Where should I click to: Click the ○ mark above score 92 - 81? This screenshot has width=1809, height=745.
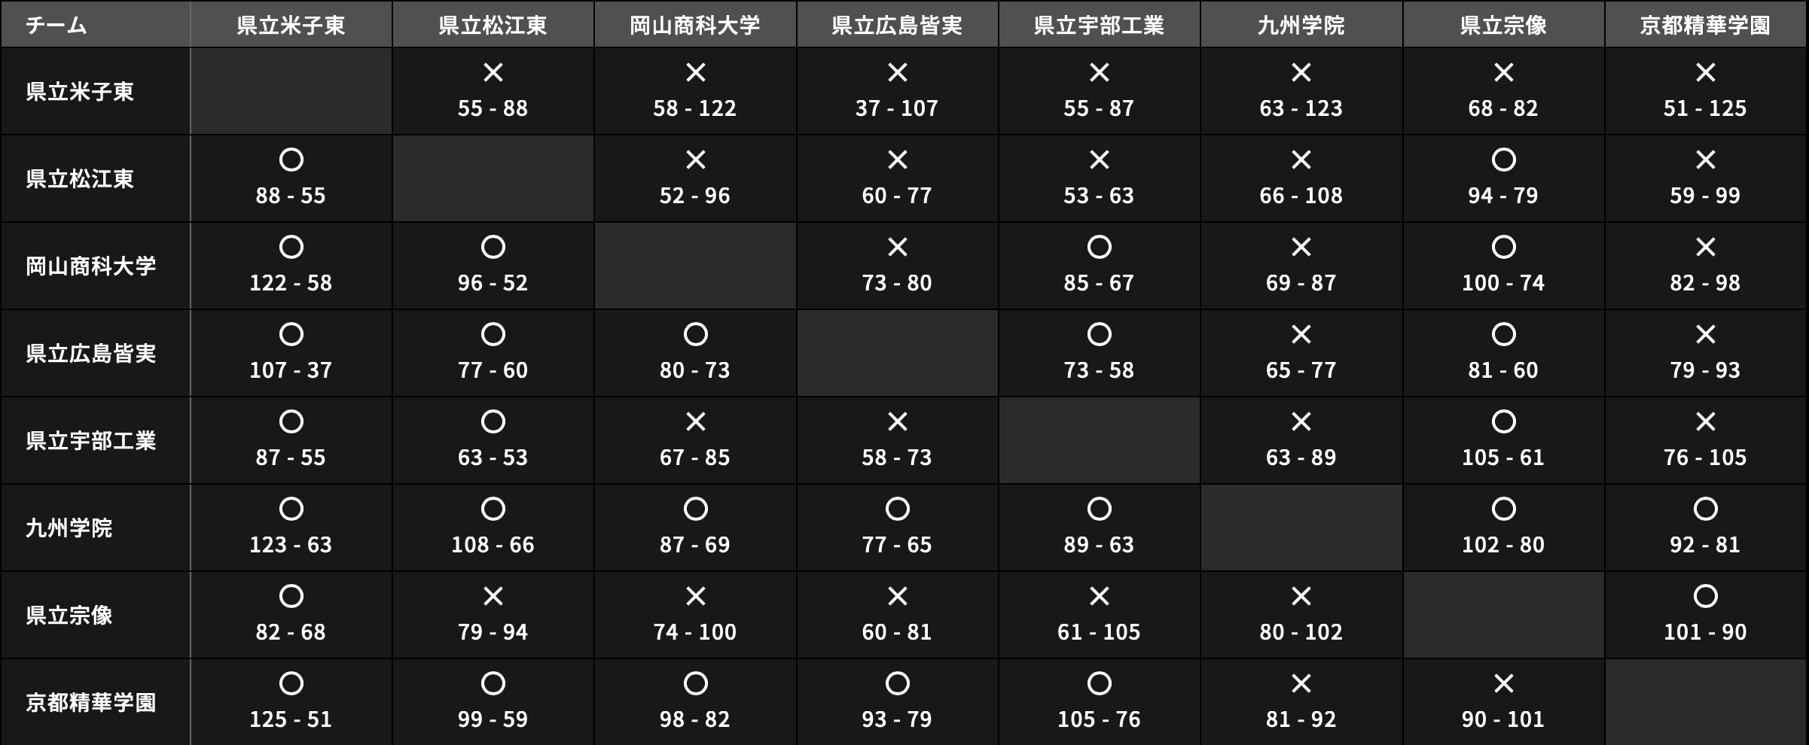coord(1705,509)
